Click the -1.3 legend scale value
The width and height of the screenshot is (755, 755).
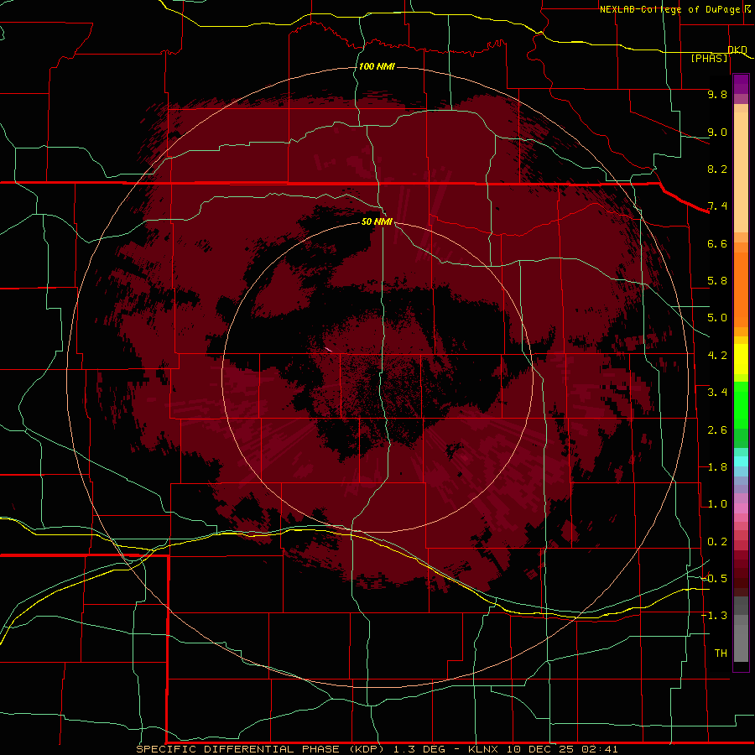pyautogui.click(x=714, y=616)
